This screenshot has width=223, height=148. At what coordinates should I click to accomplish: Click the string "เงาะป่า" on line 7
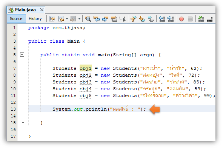click(151, 68)
